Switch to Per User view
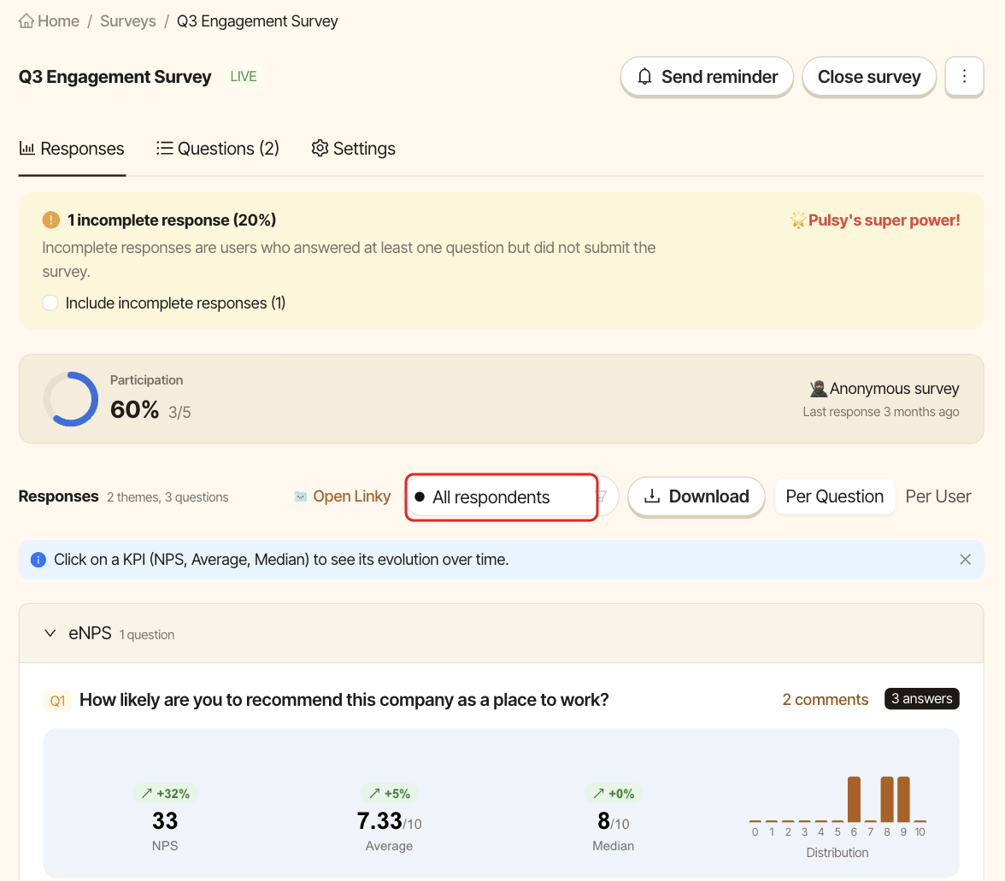This screenshot has width=1005, height=881. pyautogui.click(x=937, y=496)
